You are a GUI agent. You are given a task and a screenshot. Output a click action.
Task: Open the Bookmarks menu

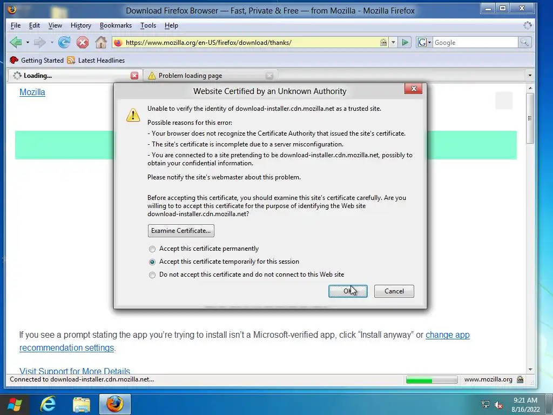116,25
